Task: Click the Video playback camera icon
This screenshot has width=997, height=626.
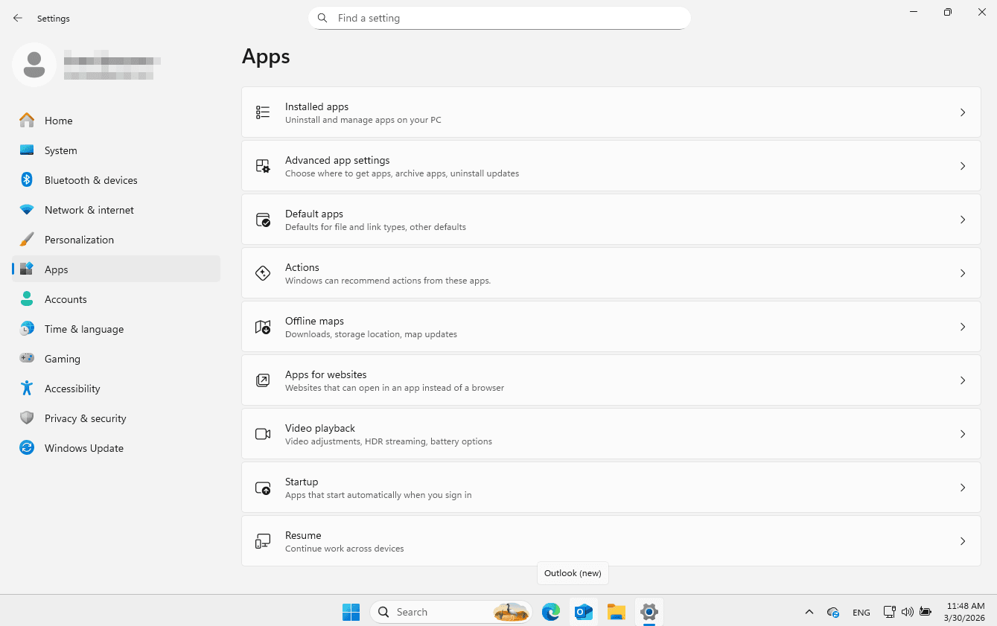Action: [263, 434]
